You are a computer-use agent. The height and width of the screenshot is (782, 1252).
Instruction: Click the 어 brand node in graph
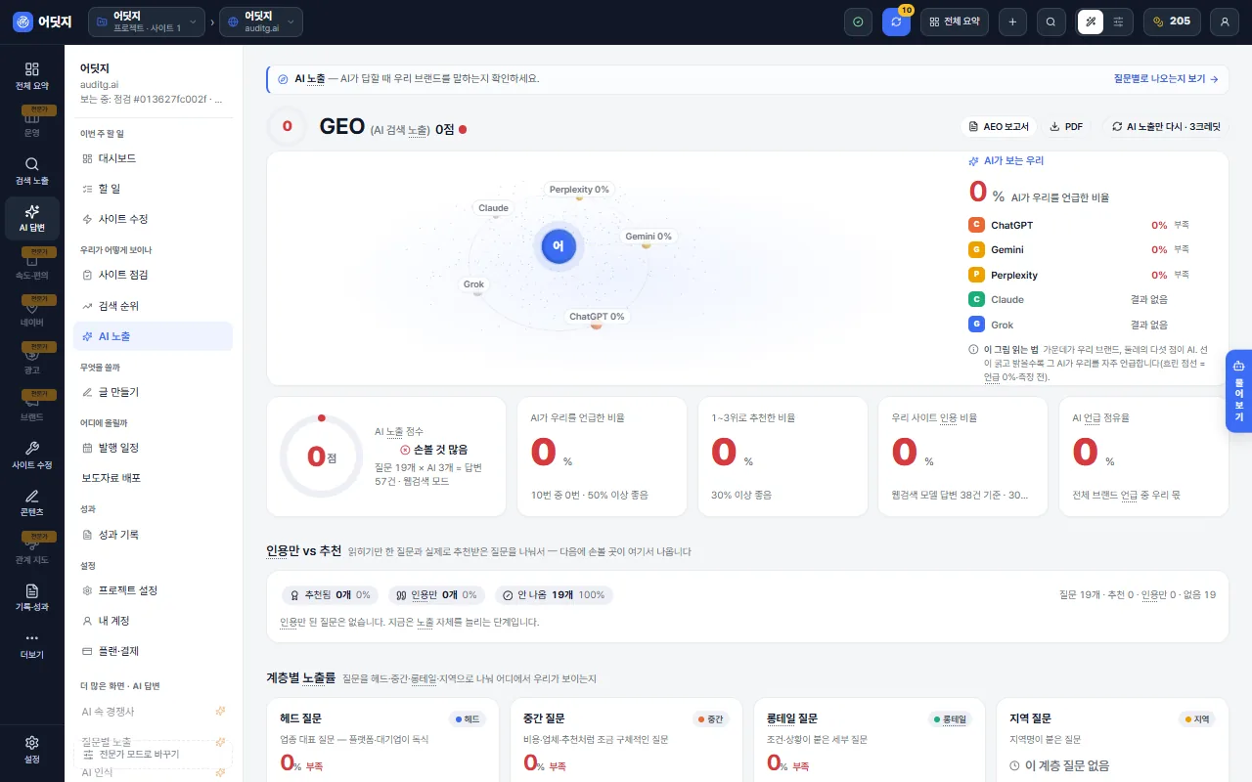pyautogui.click(x=559, y=246)
